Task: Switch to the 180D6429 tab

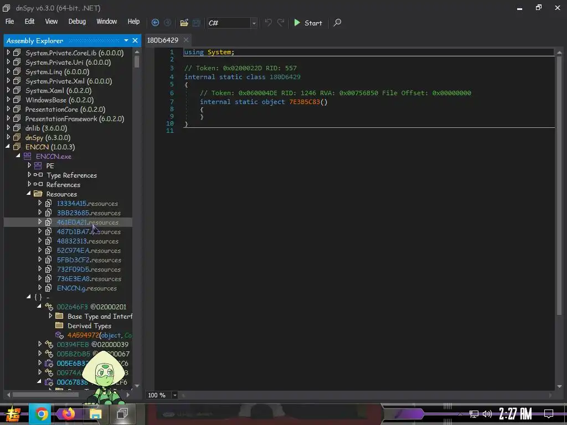Action: [x=162, y=40]
